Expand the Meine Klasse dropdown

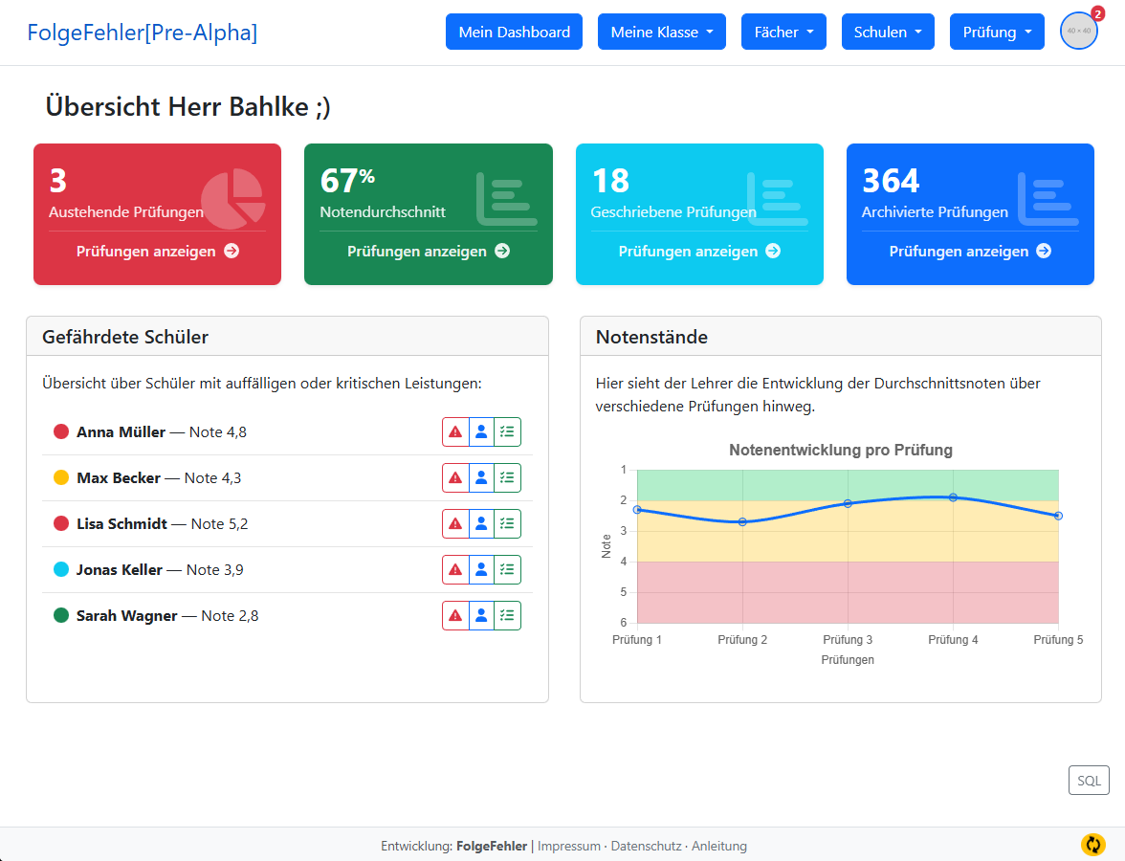tap(661, 32)
